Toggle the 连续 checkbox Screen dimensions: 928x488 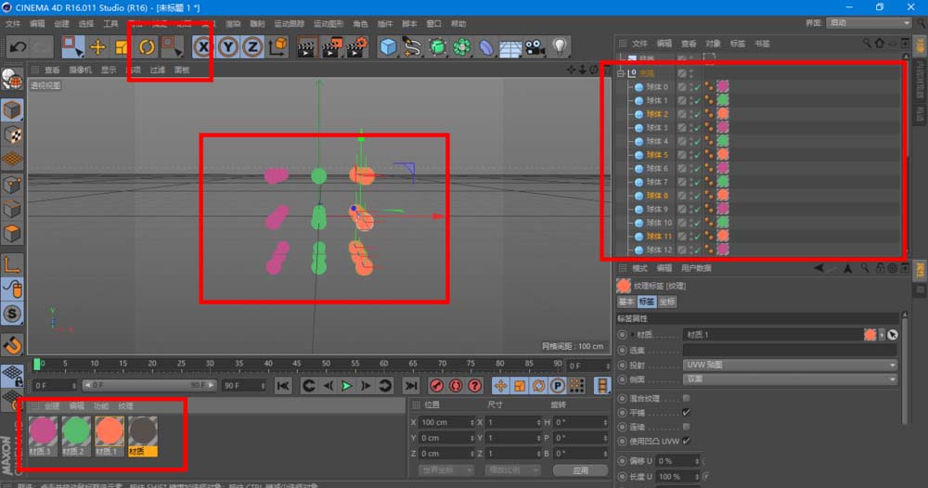tap(687, 427)
